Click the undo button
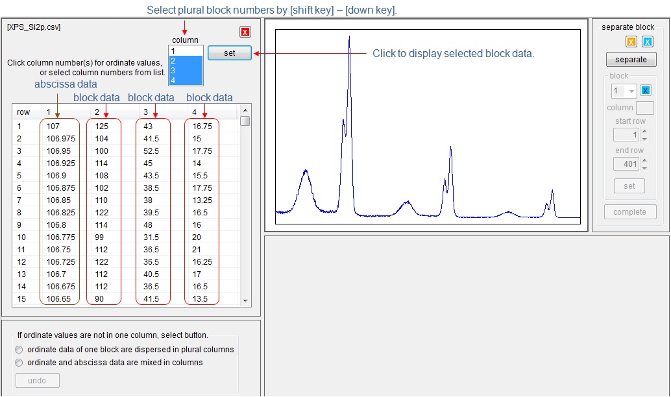Screen dimensions: 671x397 (x=37, y=381)
